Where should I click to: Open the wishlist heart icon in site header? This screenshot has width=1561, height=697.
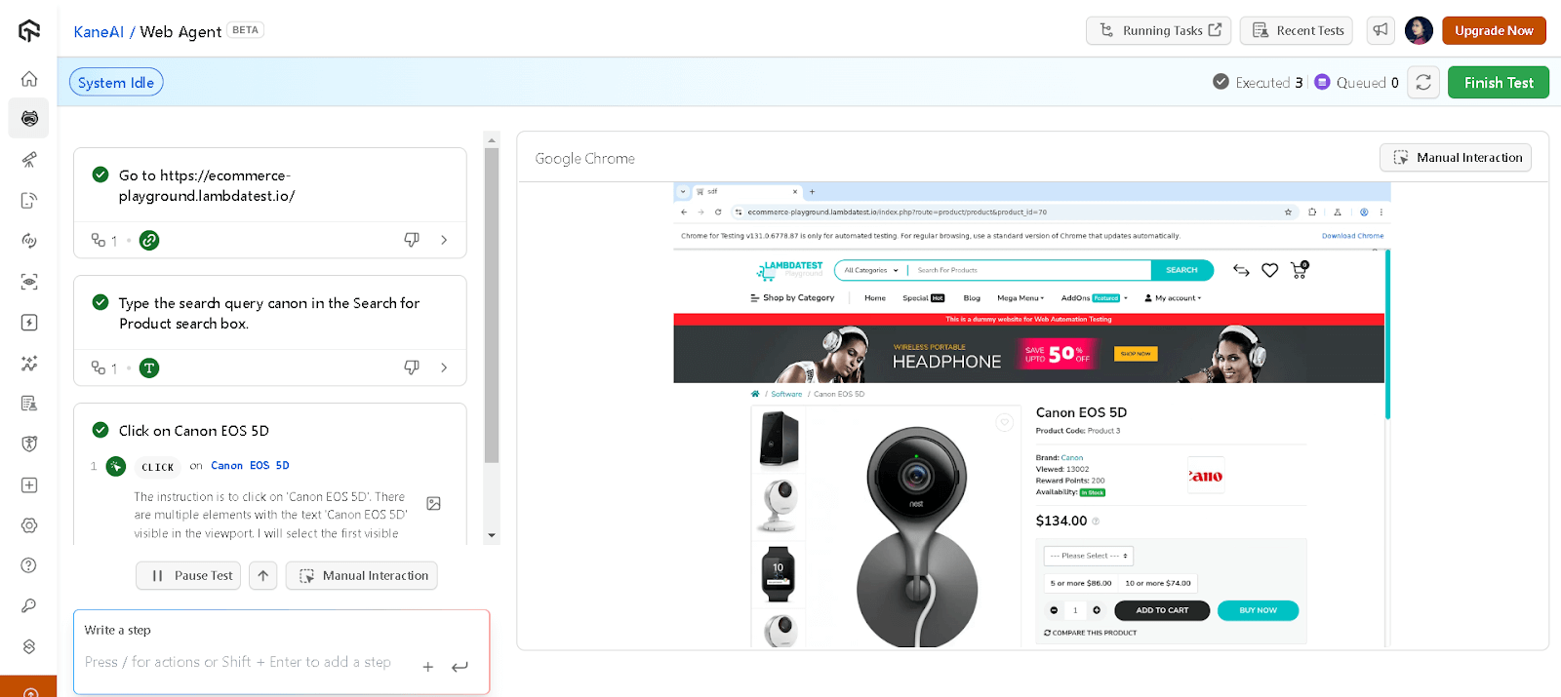[x=1269, y=270]
